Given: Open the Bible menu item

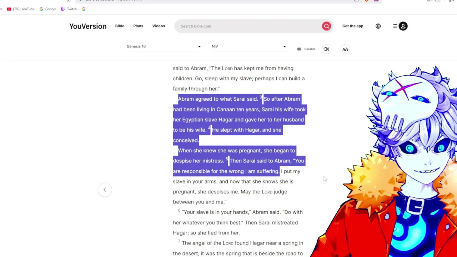Looking at the screenshot, I should click(x=120, y=26).
